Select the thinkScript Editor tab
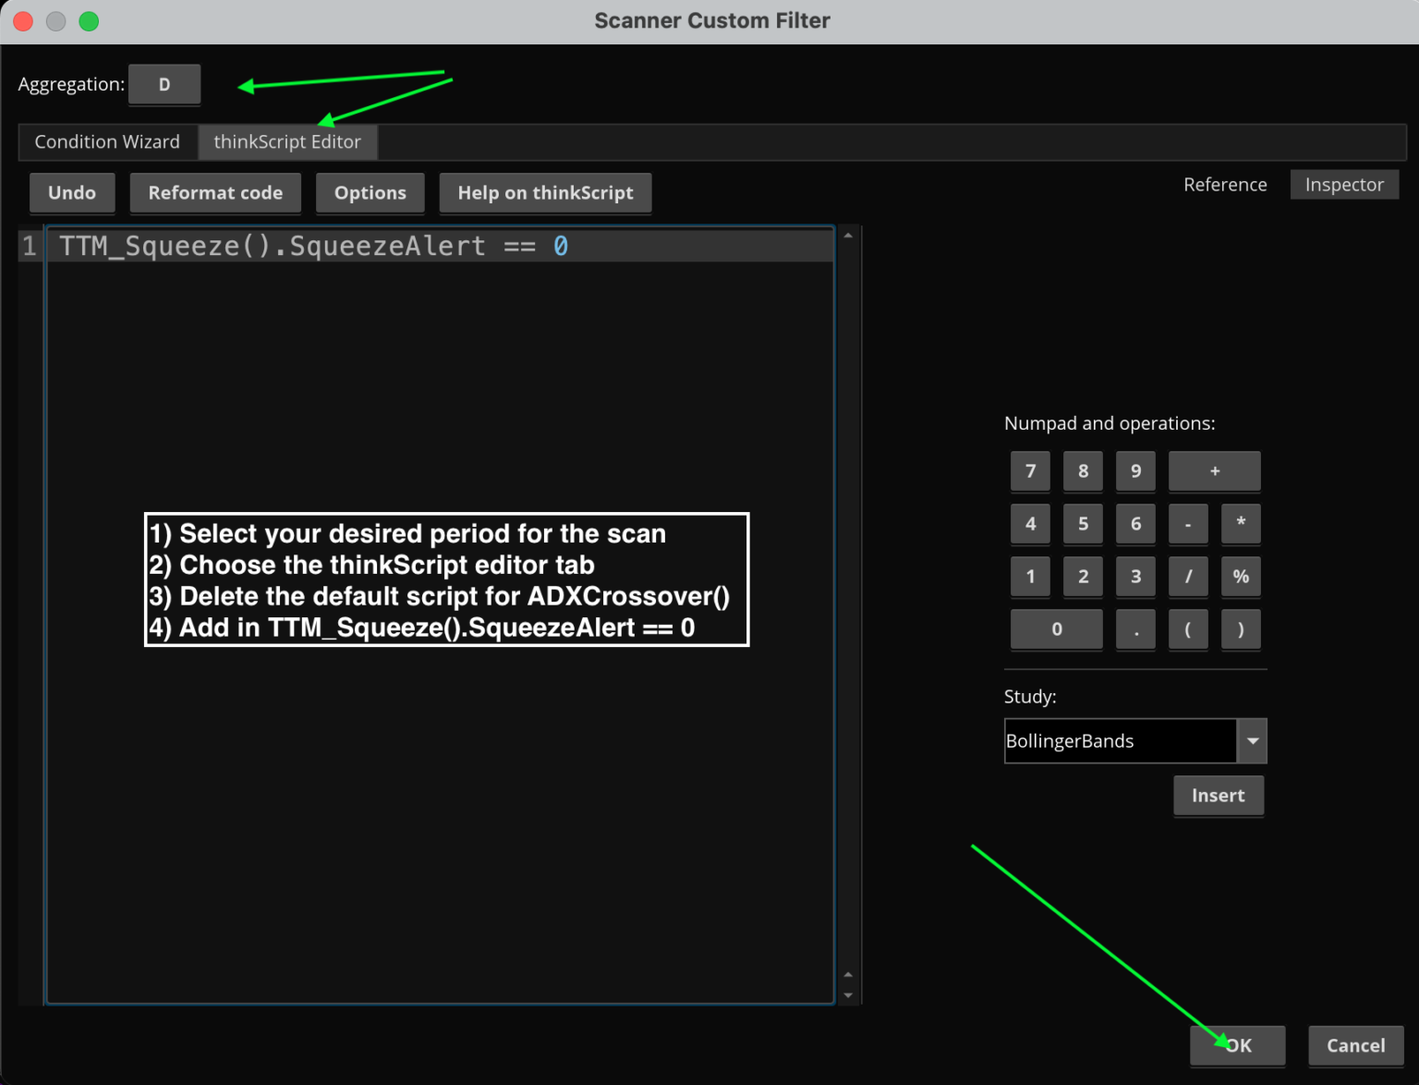Image resolution: width=1419 pixels, height=1085 pixels. (287, 141)
